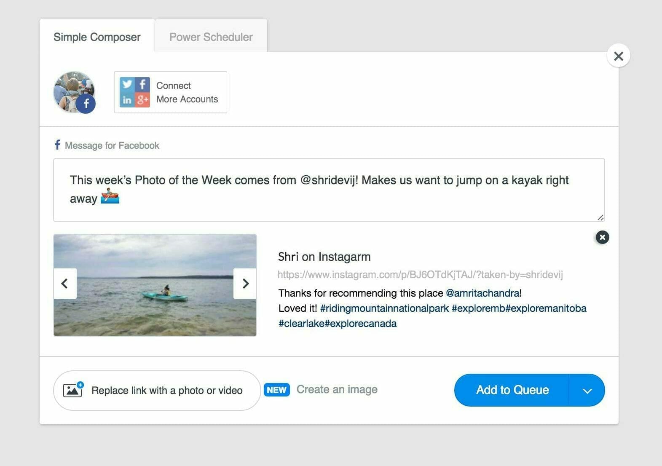This screenshot has height=466, width=662.
Task: Show next link preview image
Action: tap(245, 284)
